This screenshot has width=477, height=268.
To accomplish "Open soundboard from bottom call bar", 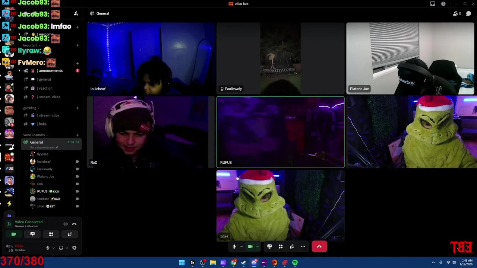I will [x=292, y=246].
